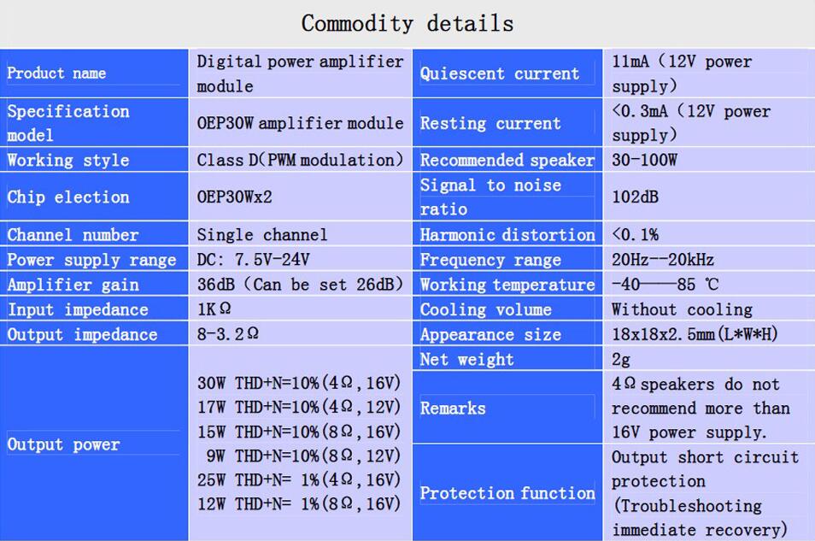
Task: Click the "Remarks" label cell
Action: (453, 409)
